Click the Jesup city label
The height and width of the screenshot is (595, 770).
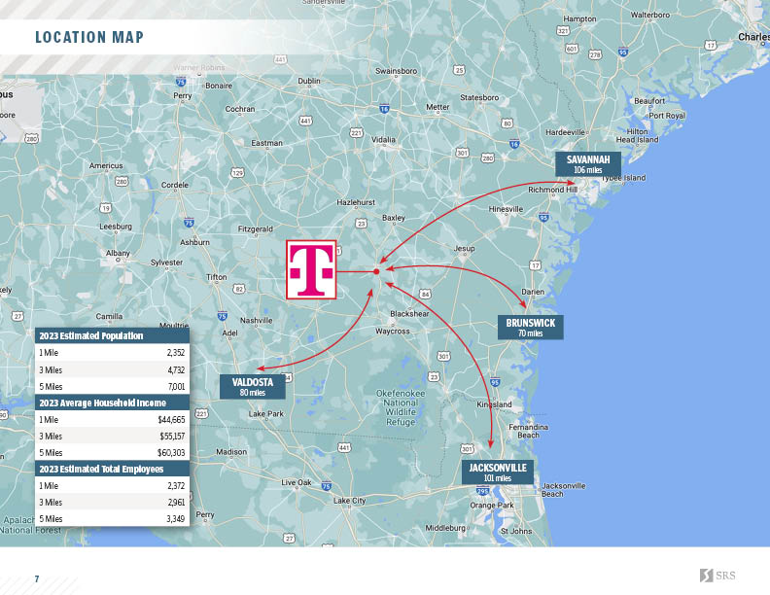[464, 249]
